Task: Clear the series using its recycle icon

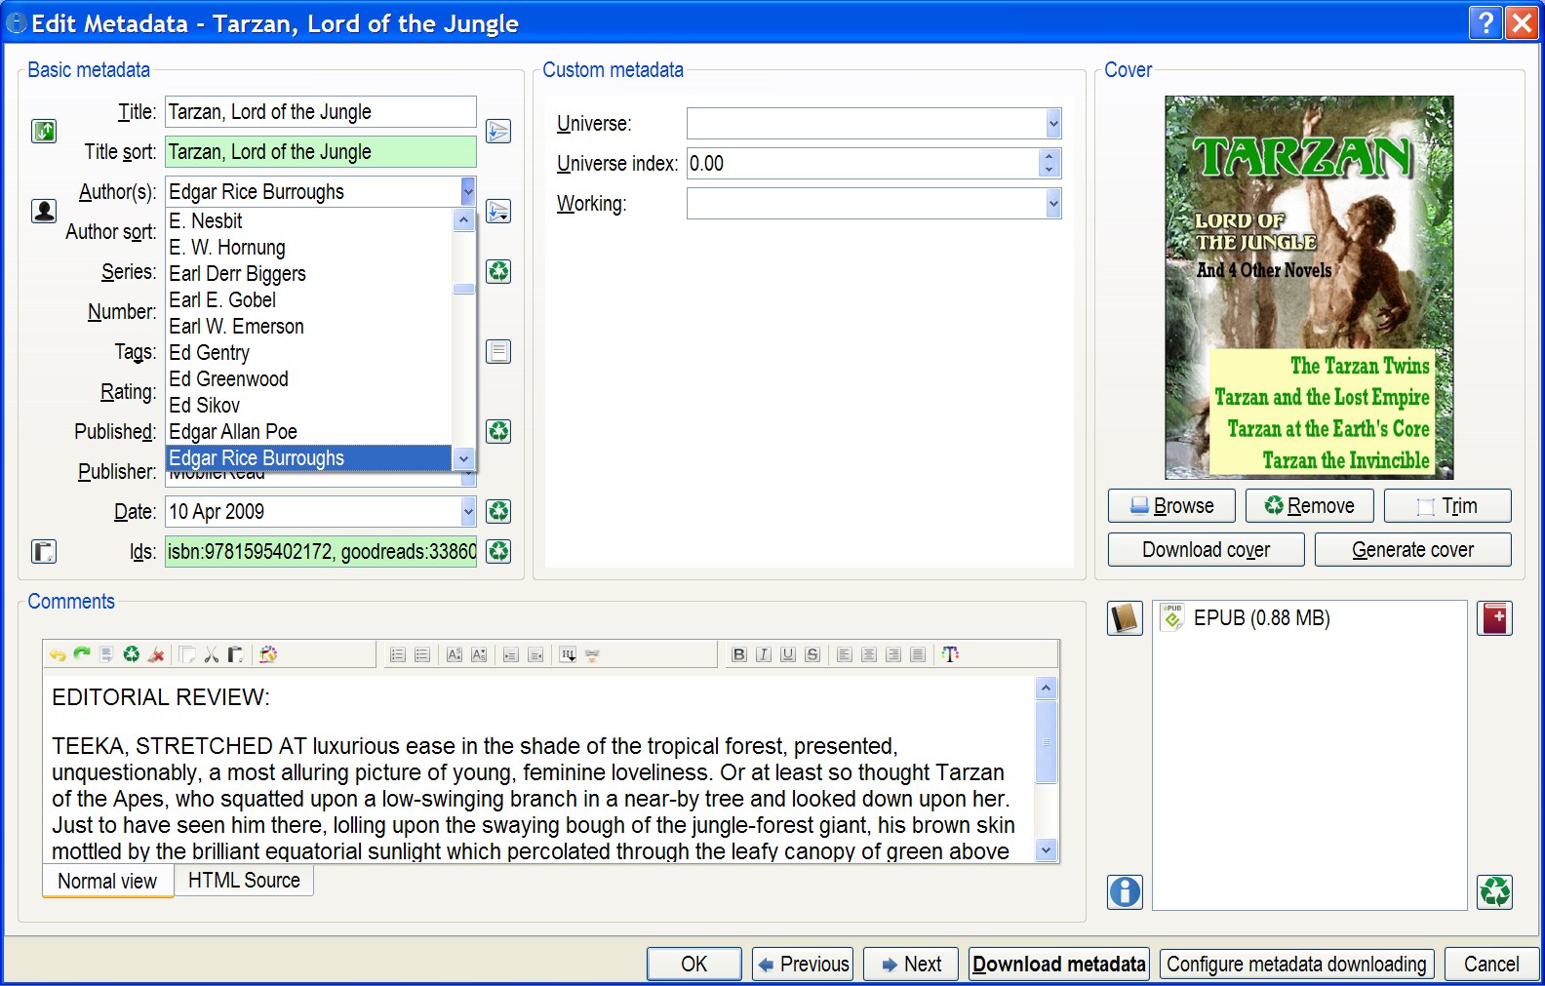Action: pyautogui.click(x=498, y=271)
